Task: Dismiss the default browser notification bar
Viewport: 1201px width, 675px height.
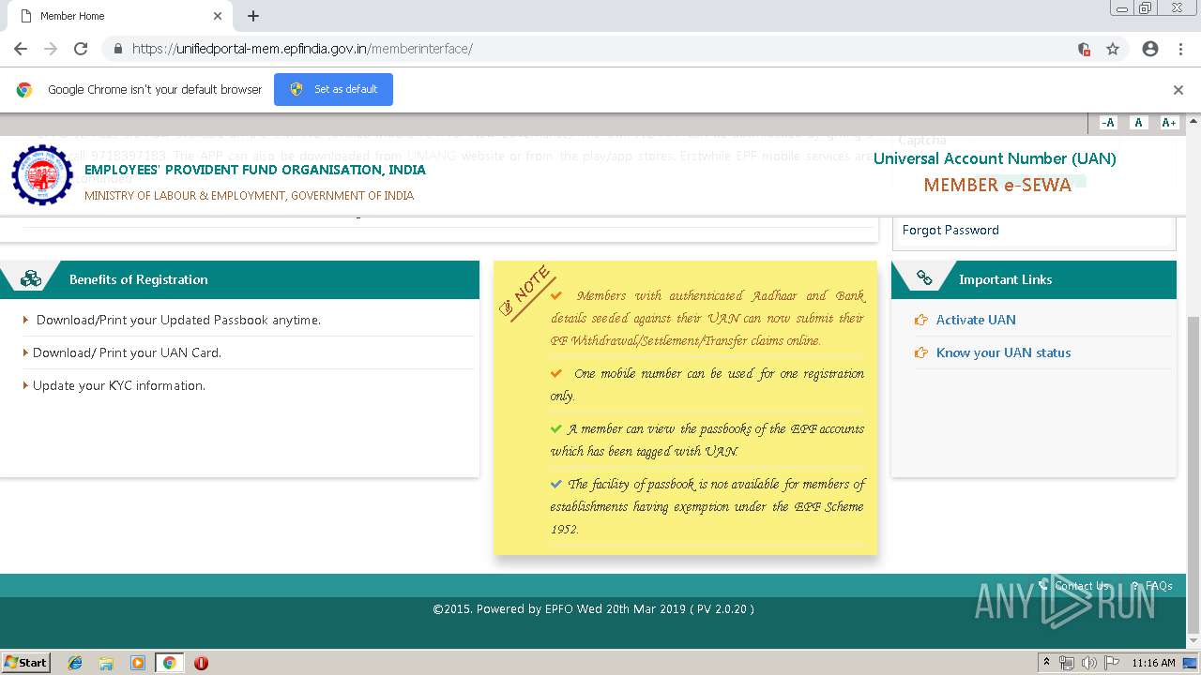Action: coord(1178,90)
